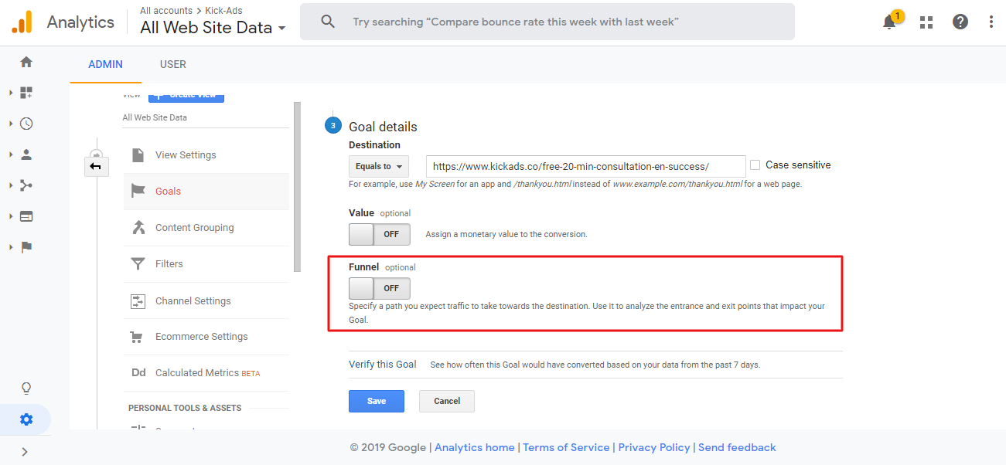The width and height of the screenshot is (1006, 465).
Task: Open the Terms of Service footer link
Action: [x=567, y=447]
